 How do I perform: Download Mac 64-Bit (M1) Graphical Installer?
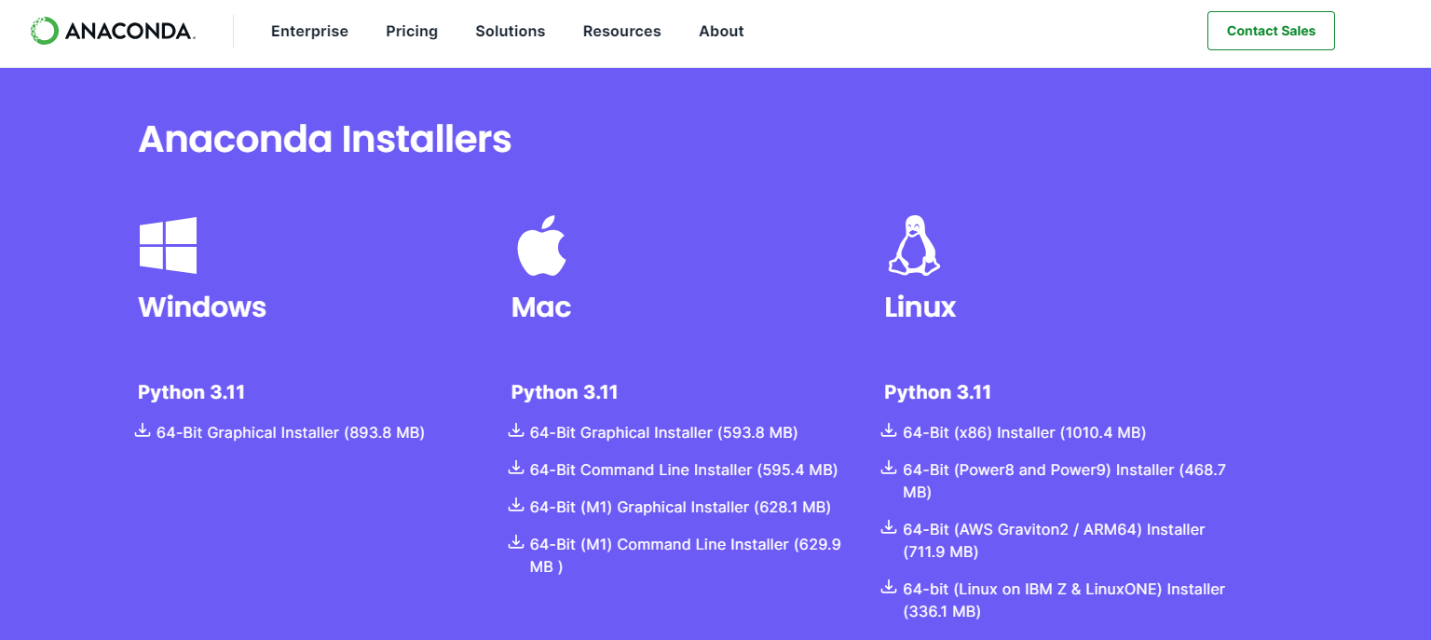[x=680, y=507]
